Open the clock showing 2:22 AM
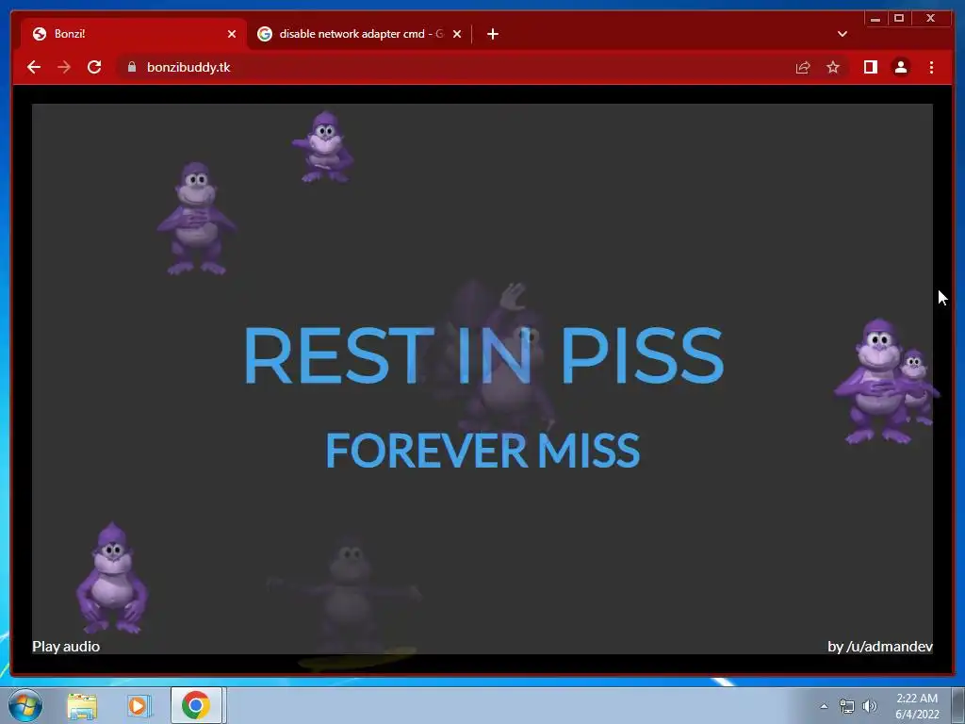 (x=917, y=706)
